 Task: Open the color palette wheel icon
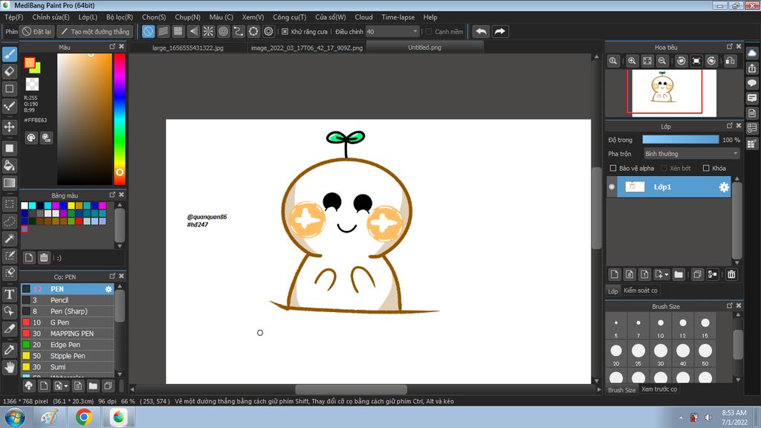tap(31, 137)
